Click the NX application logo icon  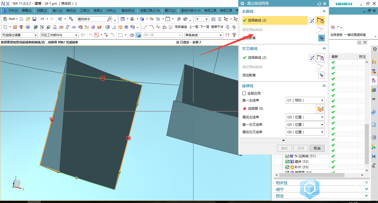[x=6, y=3]
